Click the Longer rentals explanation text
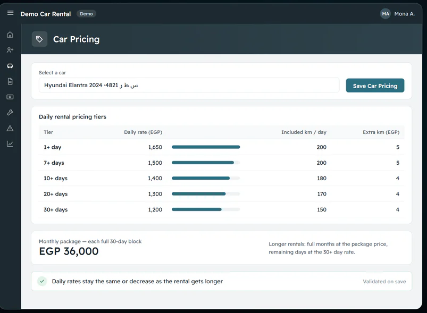The height and width of the screenshot is (313, 427). click(328, 248)
